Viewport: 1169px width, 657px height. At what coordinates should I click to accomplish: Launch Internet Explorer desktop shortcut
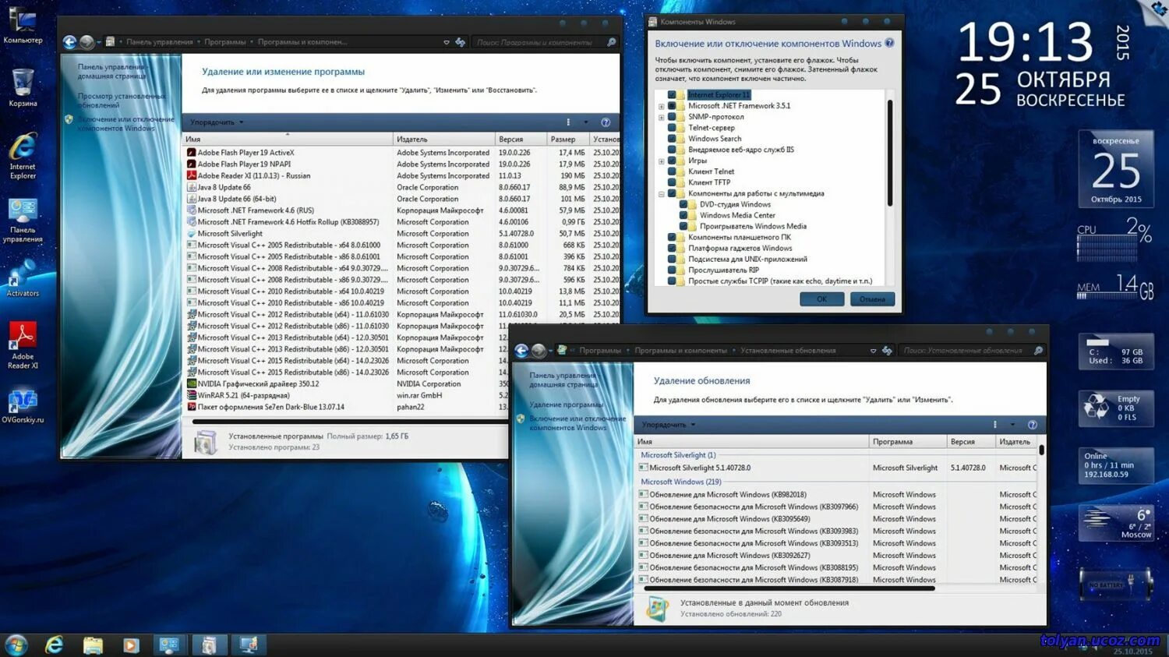pyautogui.click(x=23, y=156)
